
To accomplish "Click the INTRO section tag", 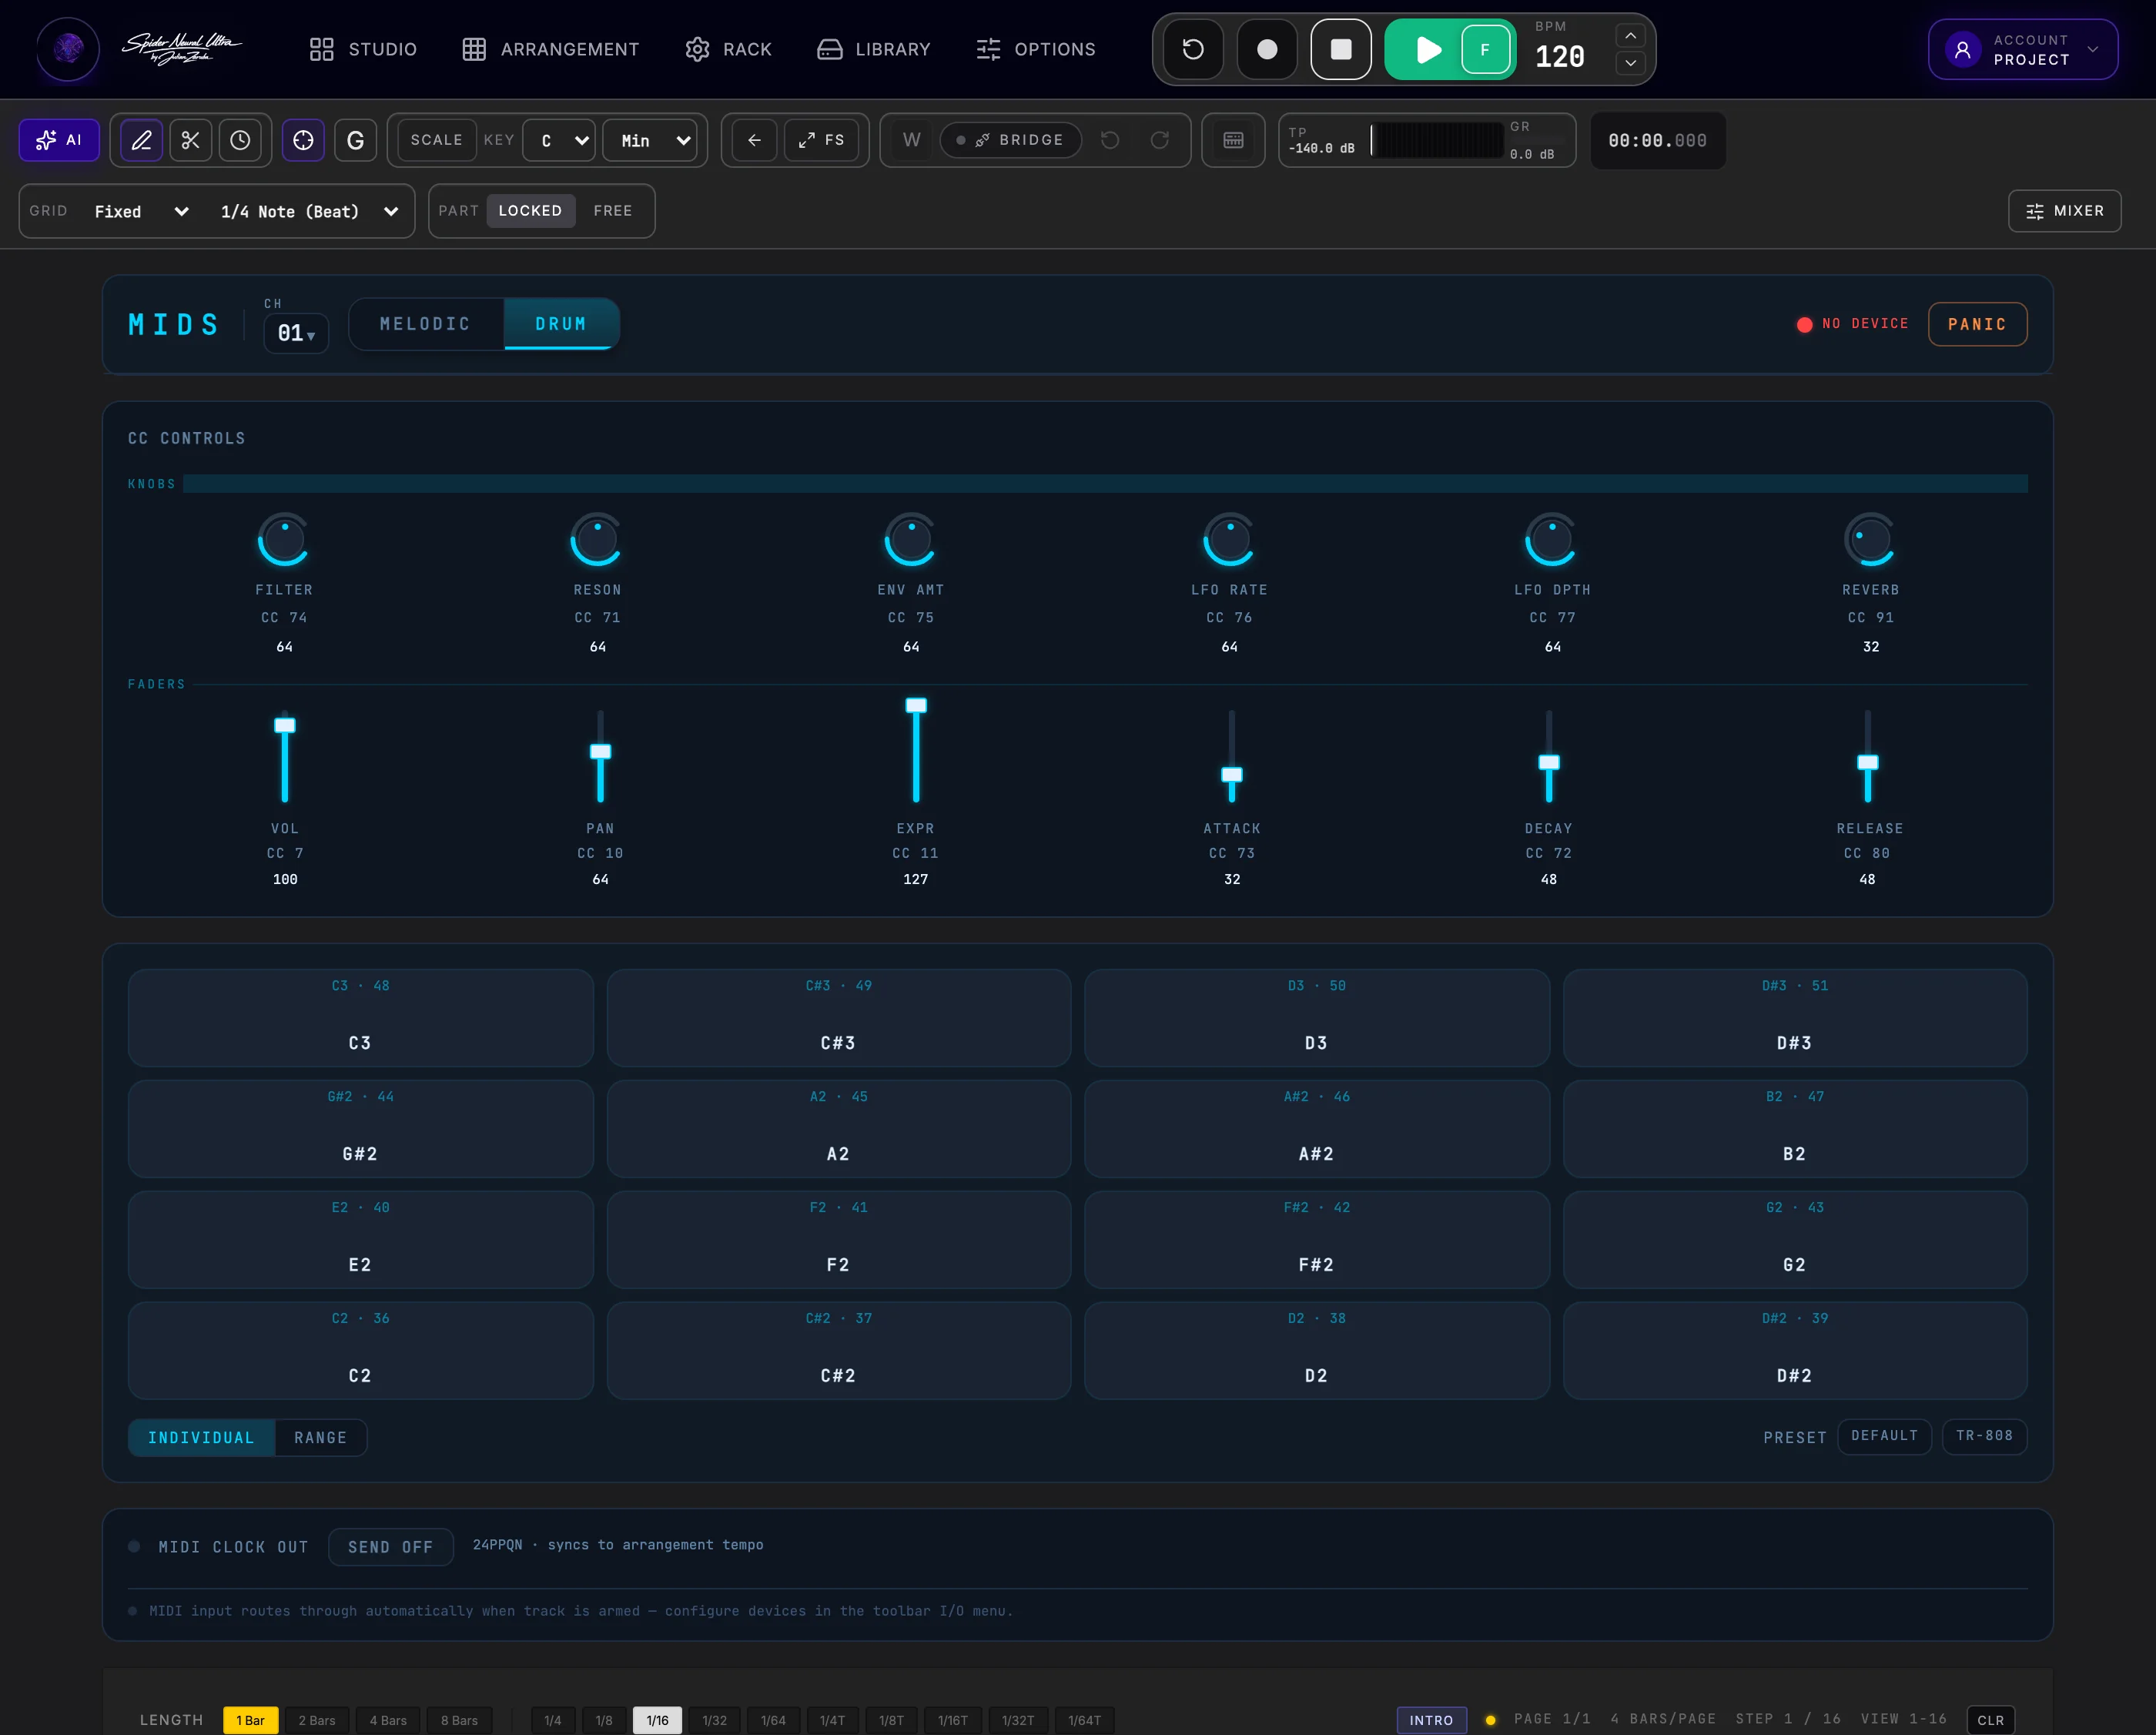I will pyautogui.click(x=1431, y=1720).
